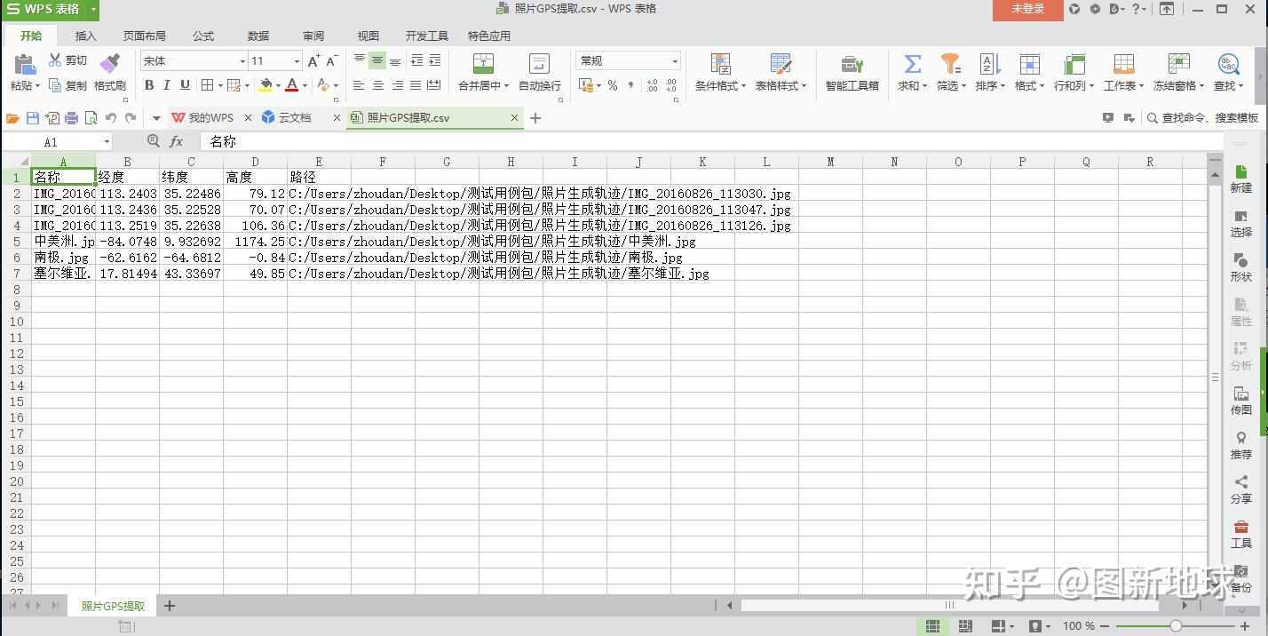Toggle Bold formatting

[x=149, y=85]
